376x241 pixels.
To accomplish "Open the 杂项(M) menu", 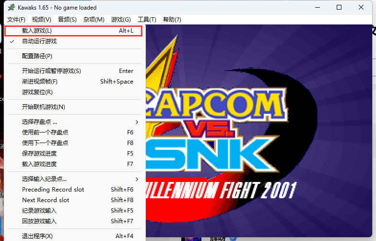I will point(94,20).
